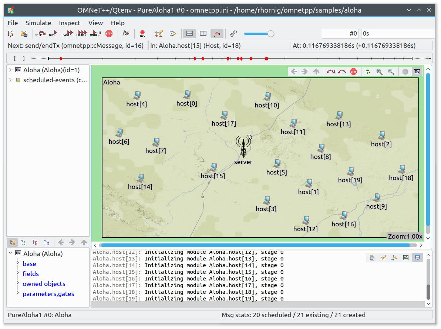Expand the scheduled-events tree node
The height and width of the screenshot is (329, 441).
click(x=10, y=80)
